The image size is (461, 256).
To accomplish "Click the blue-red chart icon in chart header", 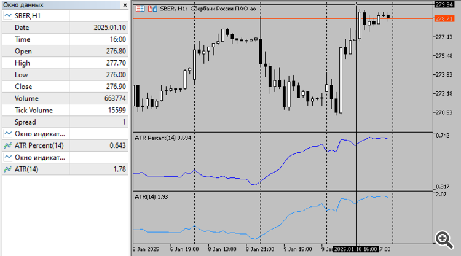I will [152, 9].
